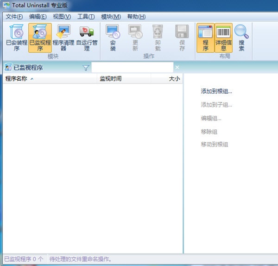This screenshot has width=278, height=266.
Task: Open the 编辑(E) menu
Action: [x=38, y=17]
